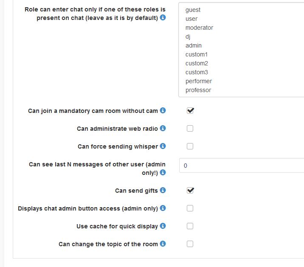The image size is (304, 267).
Task: Click info icon for 'Use cache for quick display'
Action: tap(163, 226)
